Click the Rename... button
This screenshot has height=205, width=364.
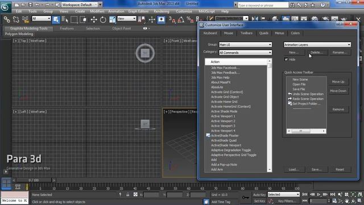(x=340, y=52)
